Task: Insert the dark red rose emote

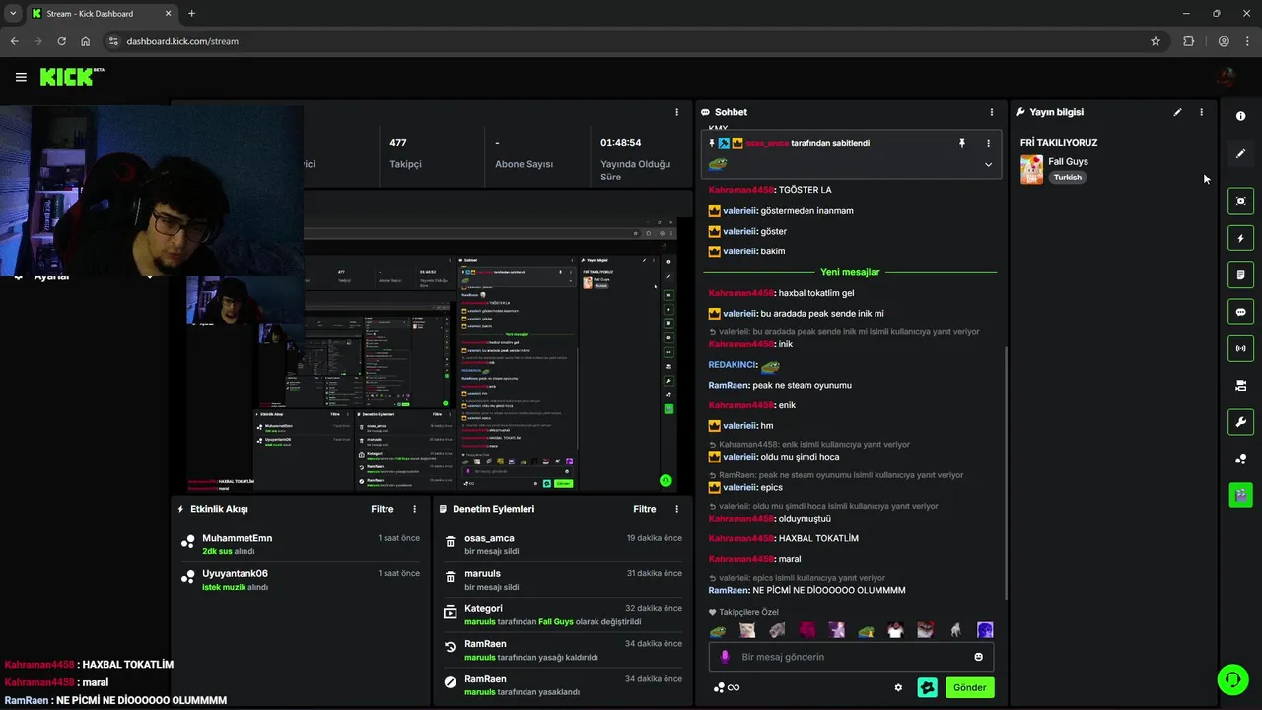Action: point(807,630)
